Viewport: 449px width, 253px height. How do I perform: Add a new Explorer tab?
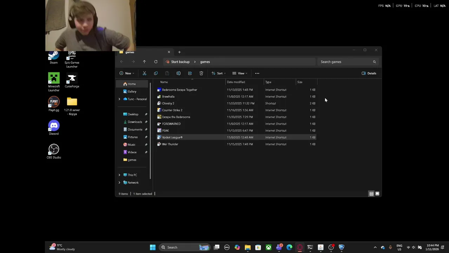point(179,52)
